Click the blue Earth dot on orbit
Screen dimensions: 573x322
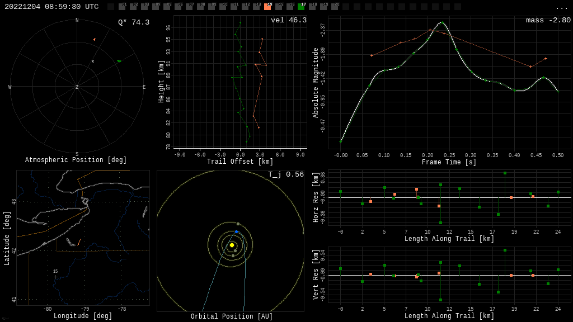pyautogui.click(x=236, y=231)
